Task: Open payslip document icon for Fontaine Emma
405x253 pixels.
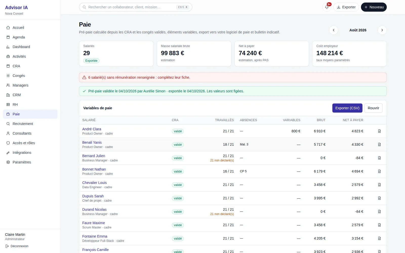Action: 379,238
